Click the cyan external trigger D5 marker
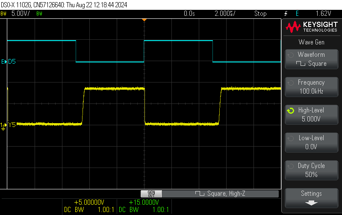 tap(9, 62)
